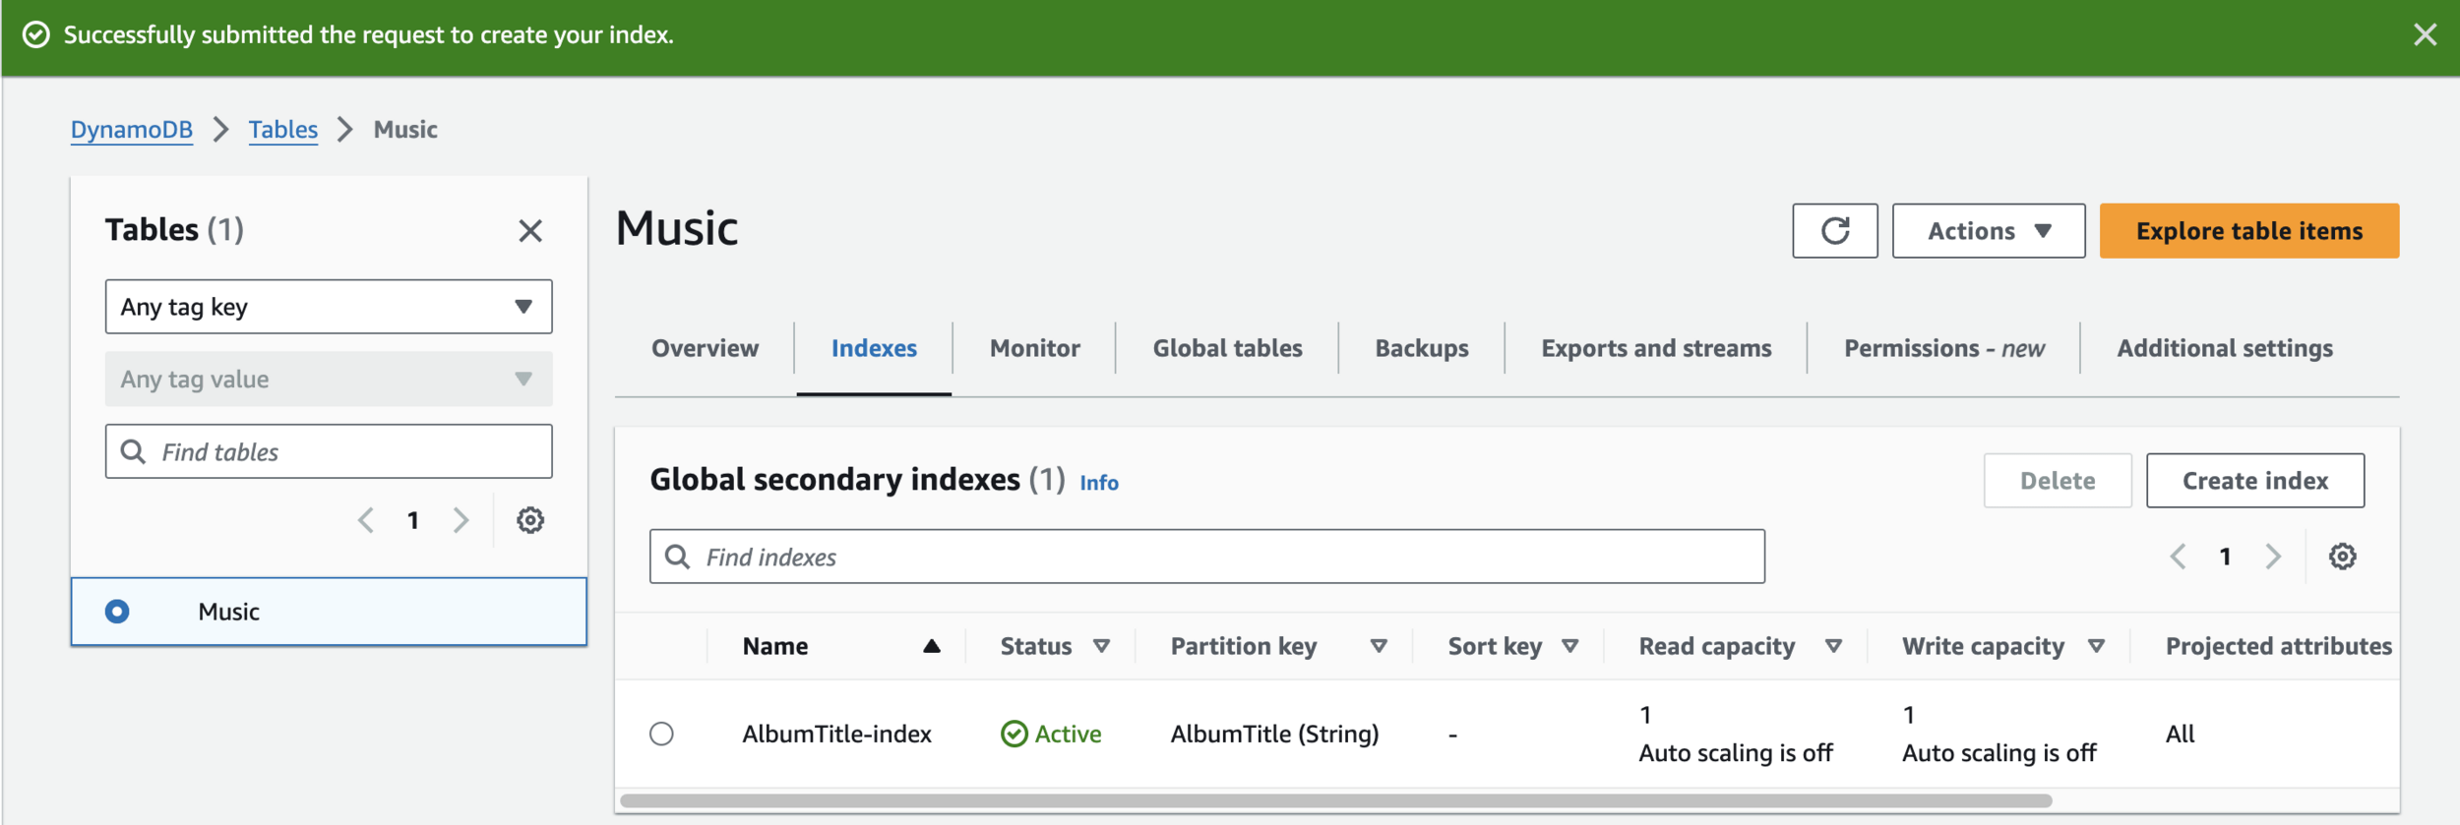Sort indexes by Status column
This screenshot has width=2460, height=825.
pos(1101,646)
